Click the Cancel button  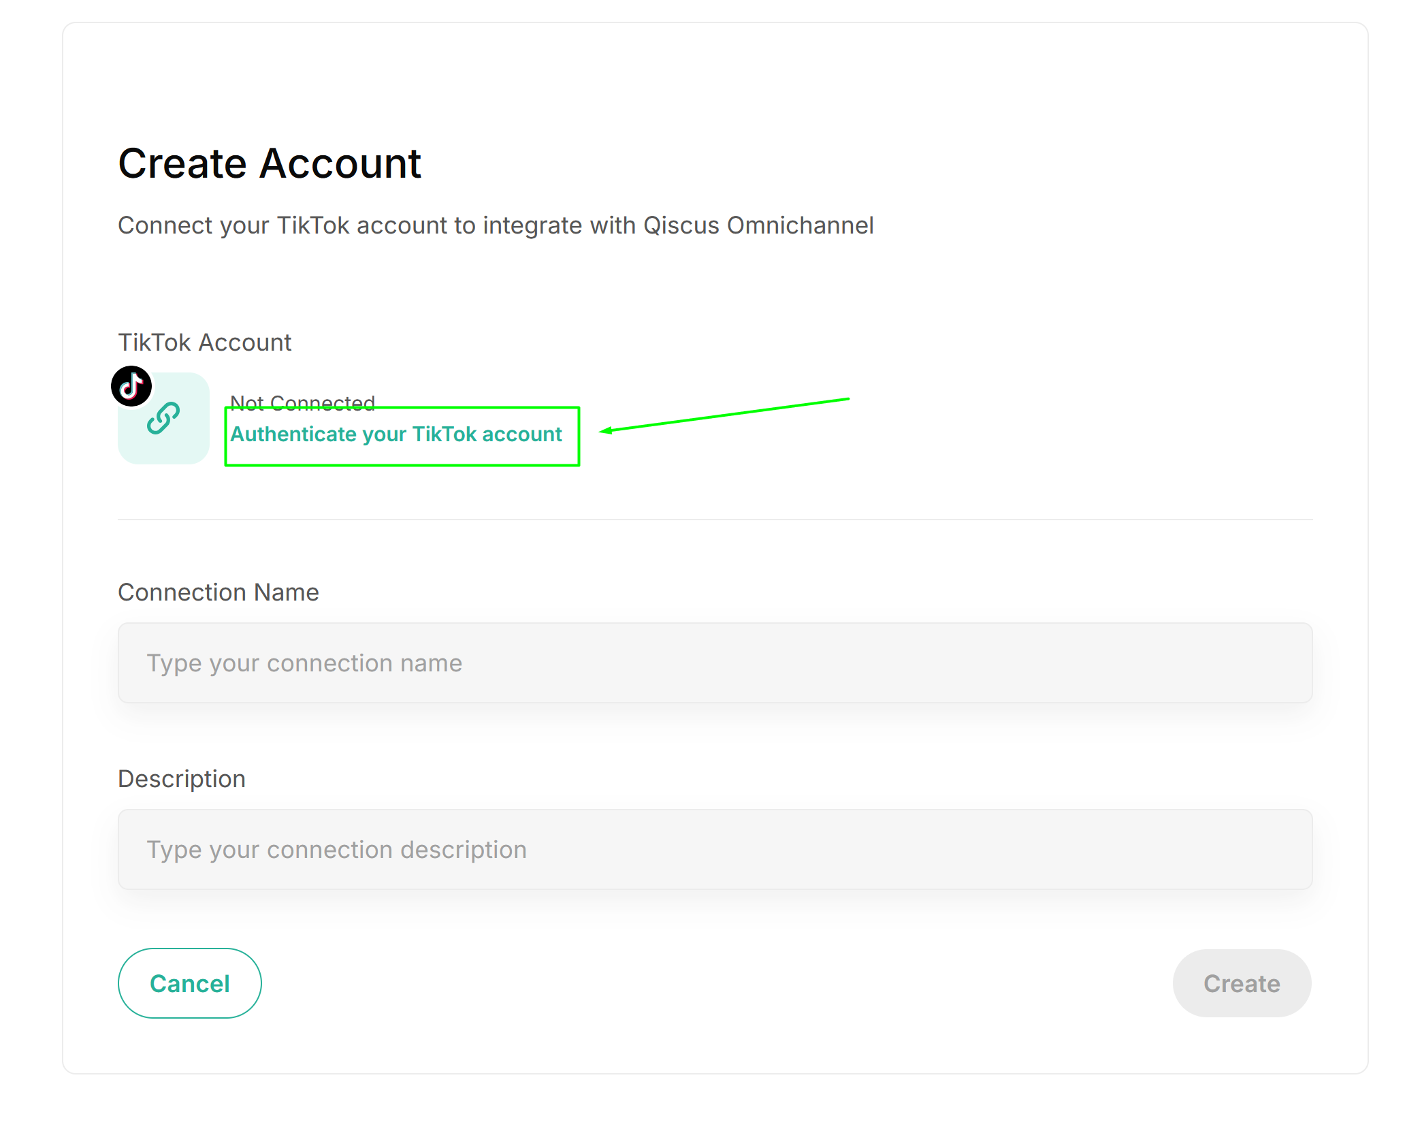tap(190, 983)
